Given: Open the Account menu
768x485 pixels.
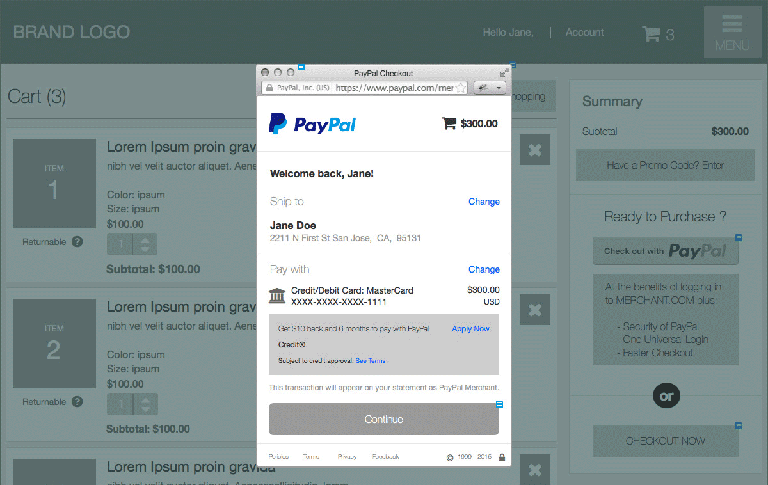Looking at the screenshot, I should pos(584,32).
